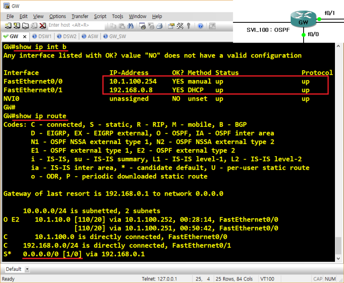Image resolution: width=344 pixels, height=283 pixels.
Task: Click the Paste toolbar icon
Action: 122,26
